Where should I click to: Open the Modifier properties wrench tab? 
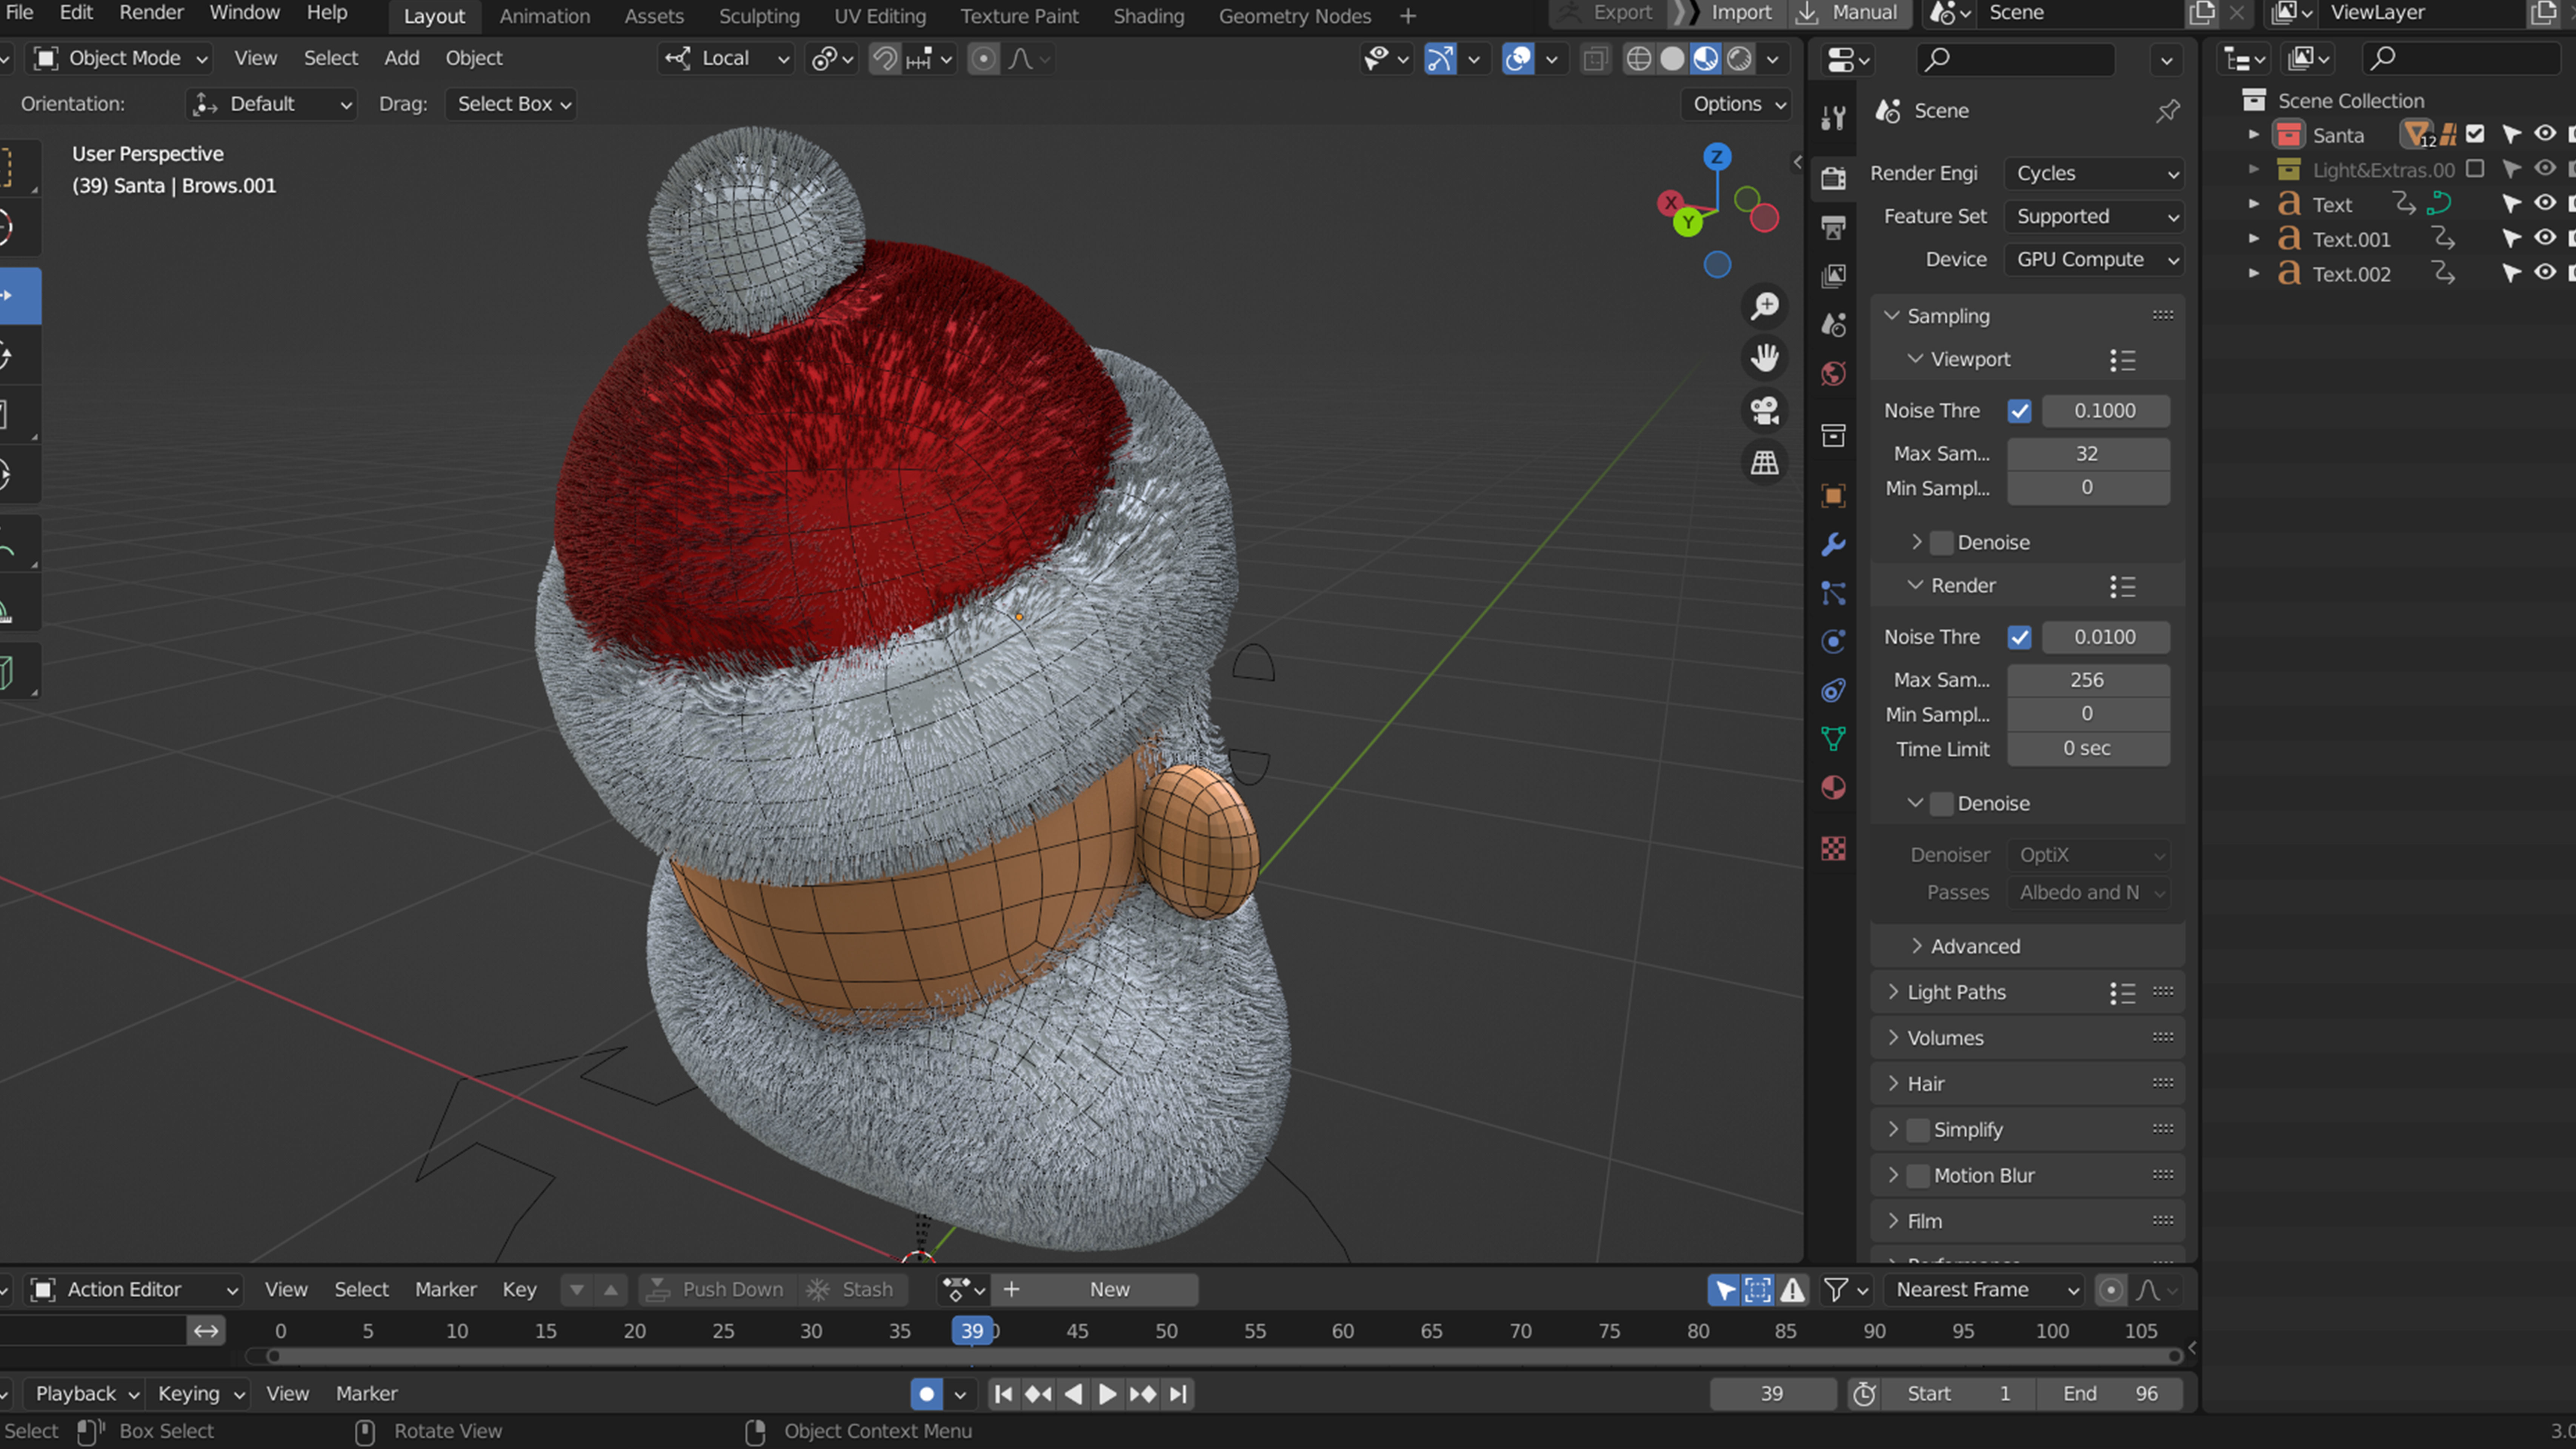[1833, 545]
